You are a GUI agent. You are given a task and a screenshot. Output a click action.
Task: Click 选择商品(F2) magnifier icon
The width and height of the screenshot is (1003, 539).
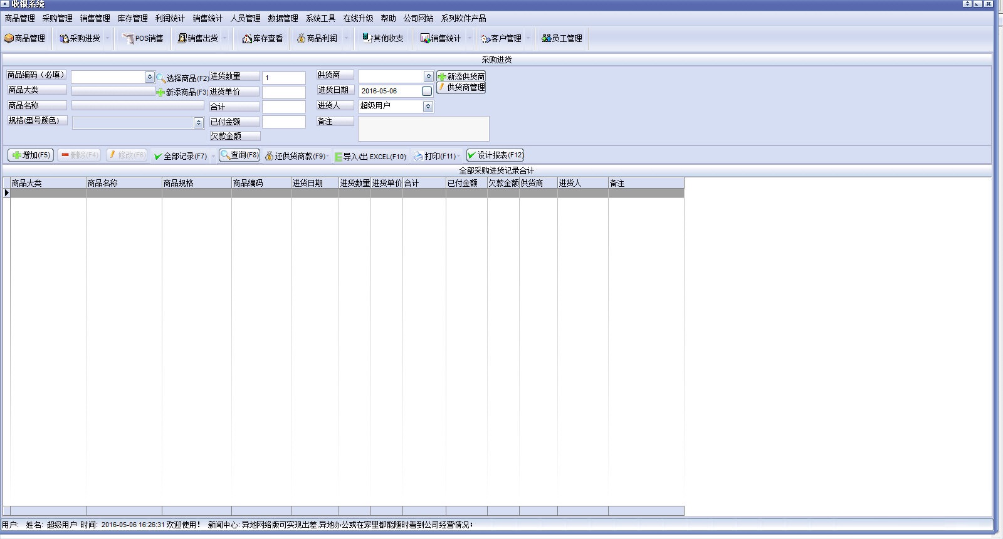(x=161, y=78)
